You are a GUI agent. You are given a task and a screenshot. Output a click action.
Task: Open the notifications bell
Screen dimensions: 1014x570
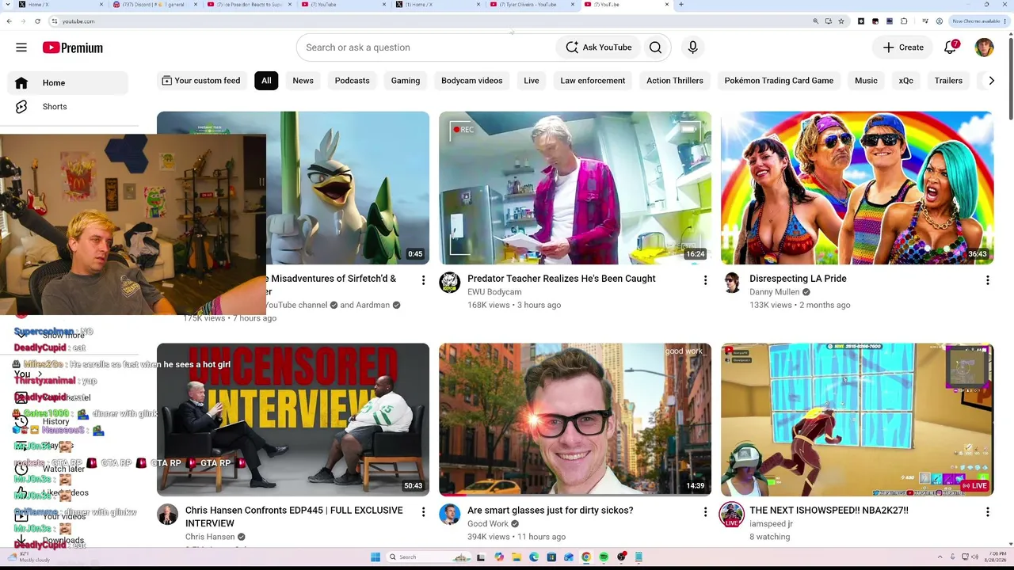(951, 47)
